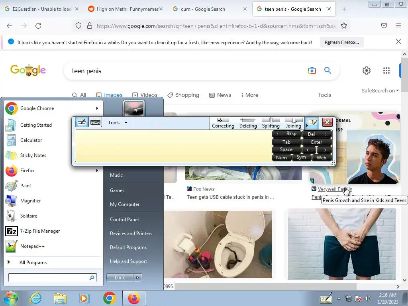The width and height of the screenshot is (408, 306).
Task: Click the Google doodle logo
Action: pos(28,70)
